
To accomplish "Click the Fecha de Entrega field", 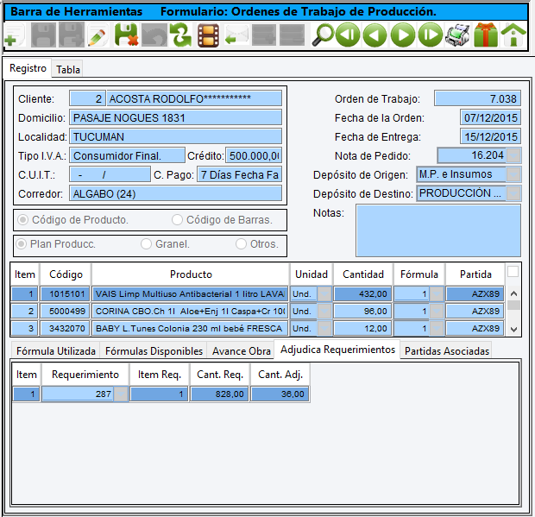I will 490,137.
